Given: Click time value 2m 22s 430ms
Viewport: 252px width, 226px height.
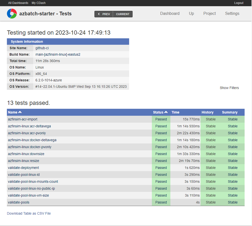Looking at the screenshot, I should click(188, 133).
